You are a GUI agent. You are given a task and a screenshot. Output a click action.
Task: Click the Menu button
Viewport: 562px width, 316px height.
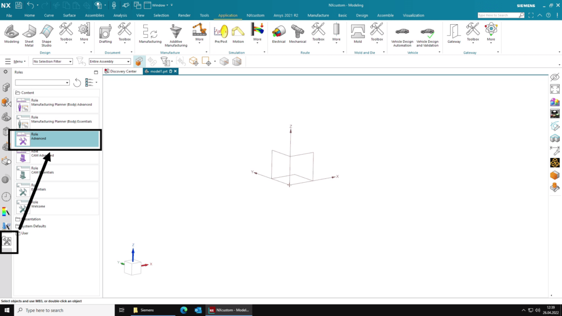tap(15, 61)
